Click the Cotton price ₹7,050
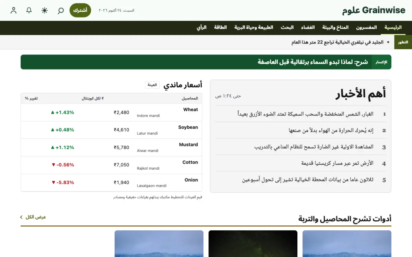412x257 pixels. click(122, 165)
